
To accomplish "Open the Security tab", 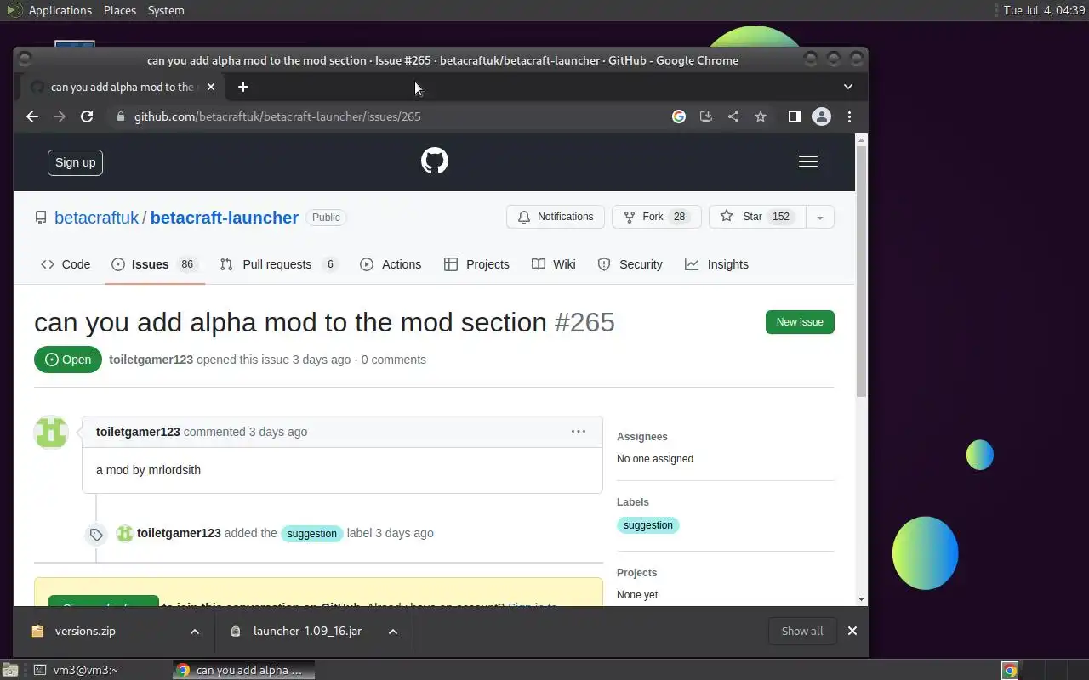I will [630, 264].
